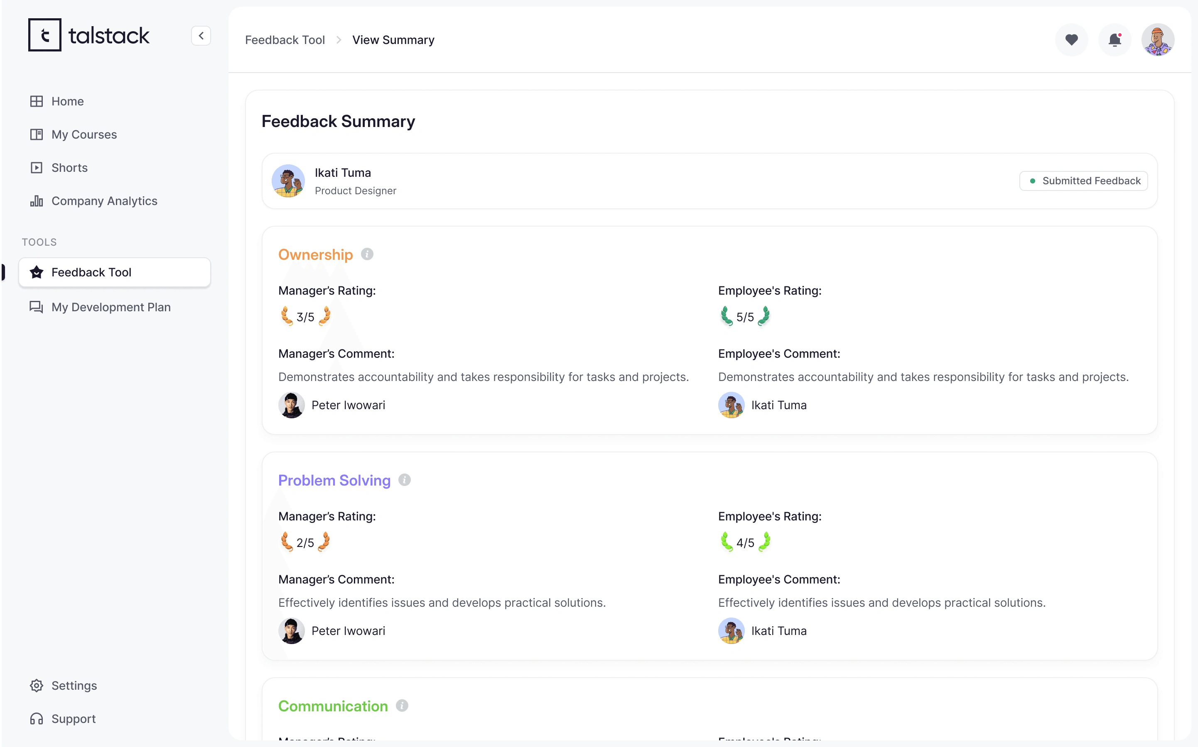Click the Settings gear icon
Screen dimensions: 1198x747
click(37, 685)
